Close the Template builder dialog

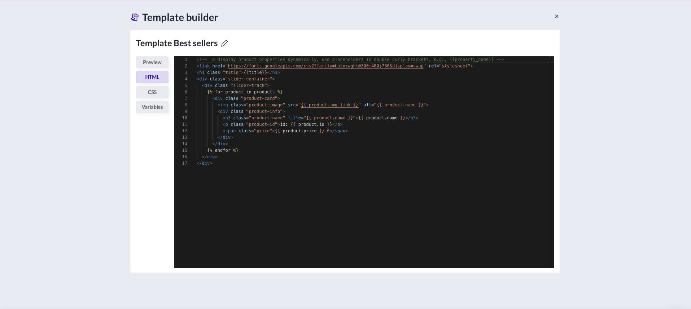556,16
